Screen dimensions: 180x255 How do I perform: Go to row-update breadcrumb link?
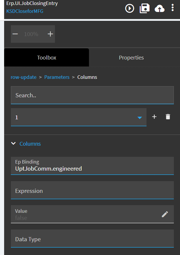point(23,77)
